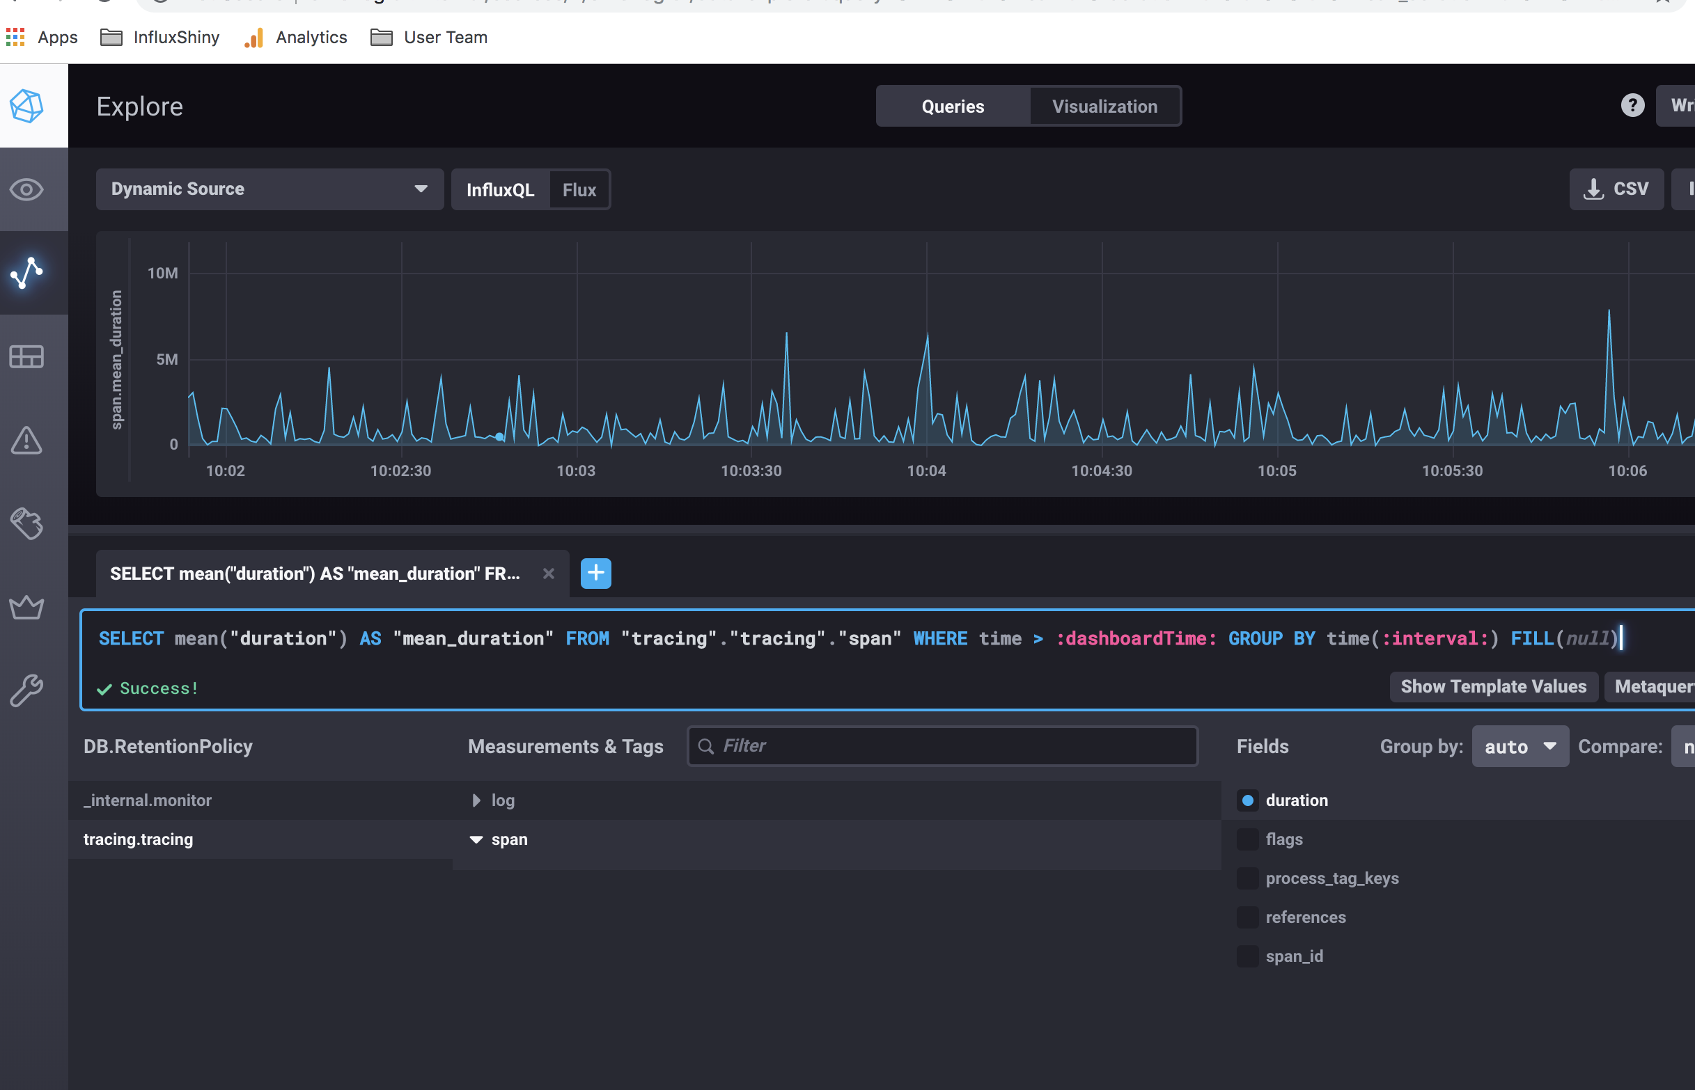This screenshot has height=1090, width=1695.
Task: Click the help question mark icon
Action: tap(1632, 106)
